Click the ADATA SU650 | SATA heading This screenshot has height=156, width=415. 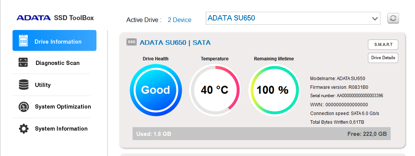coord(175,43)
